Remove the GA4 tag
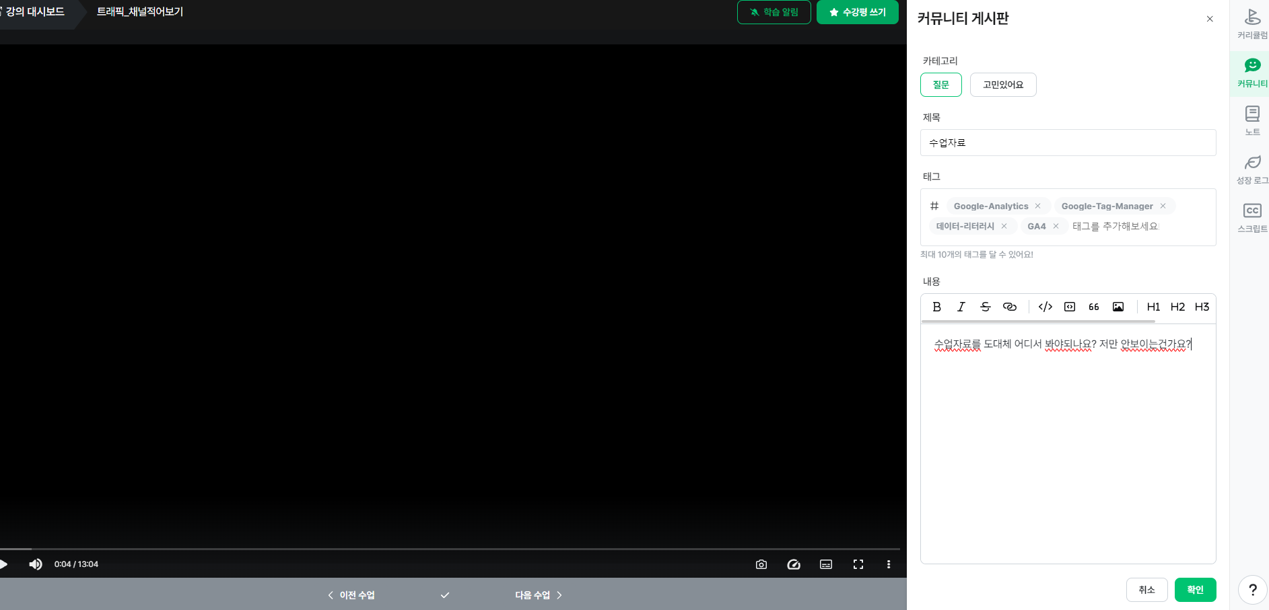 click(1056, 226)
